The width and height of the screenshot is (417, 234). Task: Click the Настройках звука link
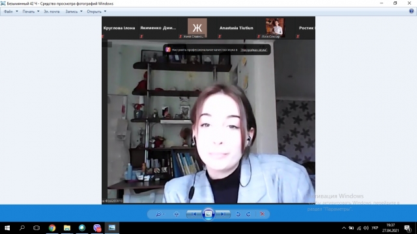pyautogui.click(x=253, y=50)
